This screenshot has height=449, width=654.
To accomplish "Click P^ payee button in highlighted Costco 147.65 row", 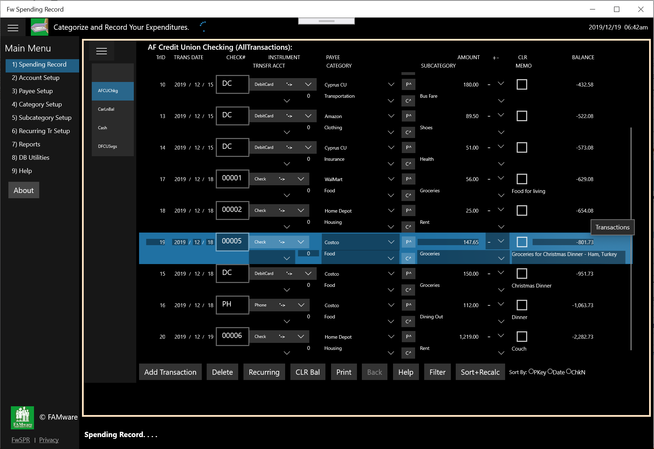I will tap(408, 242).
